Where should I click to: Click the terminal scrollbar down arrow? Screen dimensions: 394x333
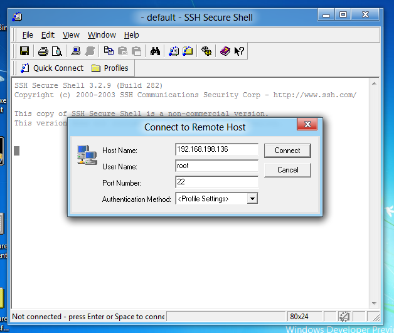[x=374, y=304]
